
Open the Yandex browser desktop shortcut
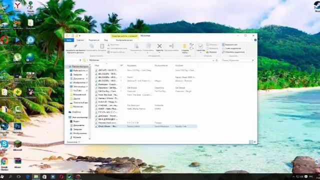point(17,6)
